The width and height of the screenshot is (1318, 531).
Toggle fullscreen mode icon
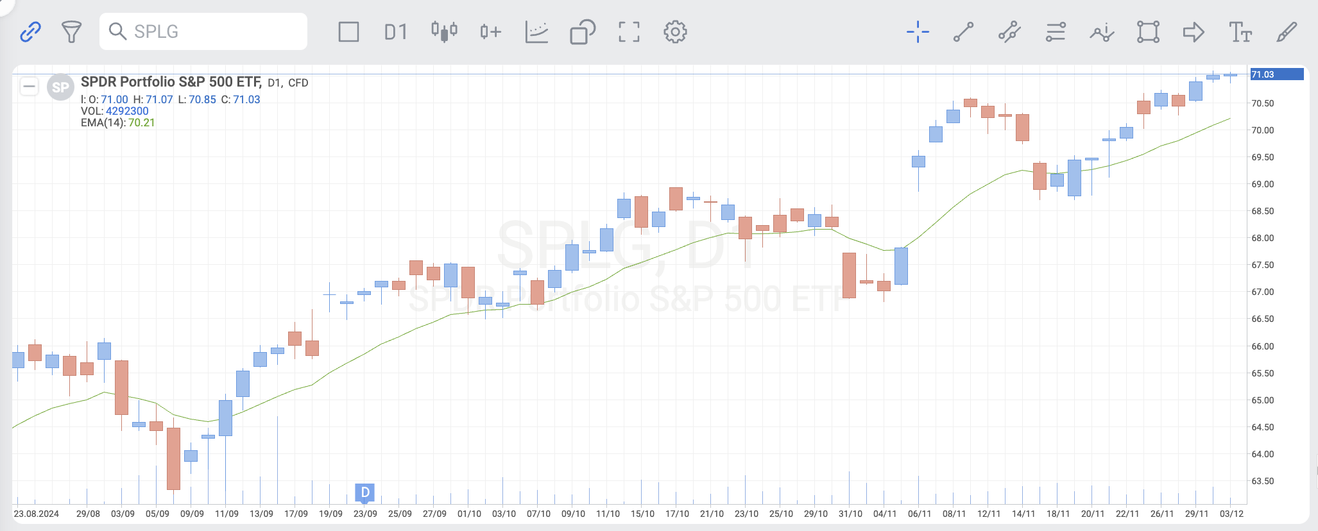[x=629, y=31]
